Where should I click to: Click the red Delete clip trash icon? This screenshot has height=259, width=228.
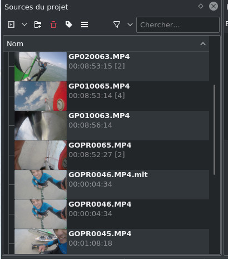pyautogui.click(x=53, y=25)
